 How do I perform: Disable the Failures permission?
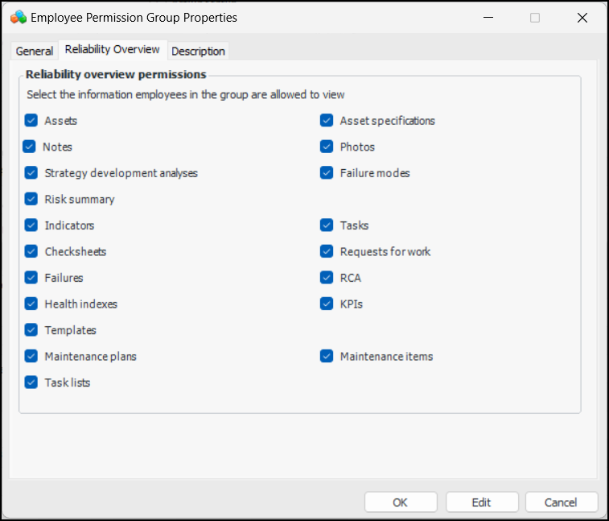point(31,278)
